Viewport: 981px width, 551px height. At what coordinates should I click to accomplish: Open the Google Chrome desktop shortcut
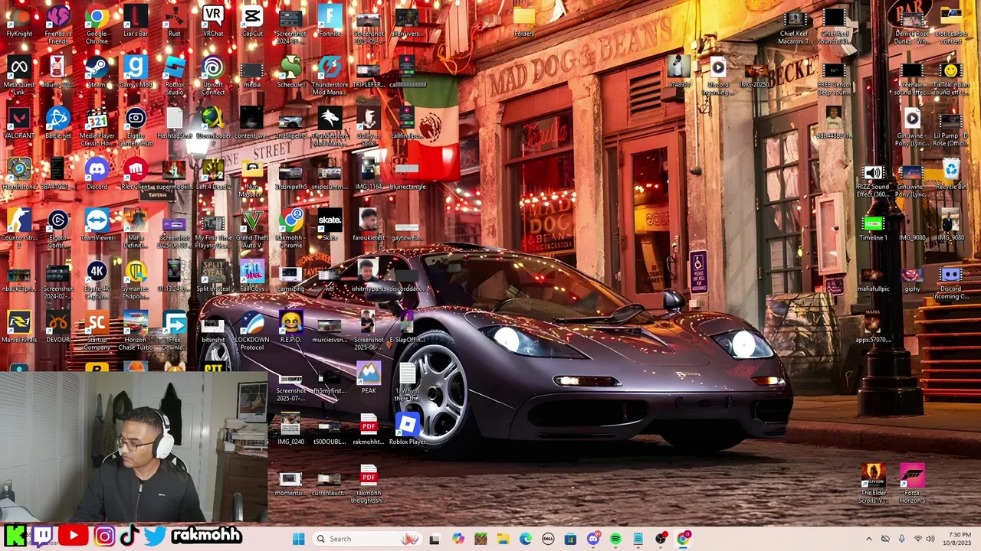[x=97, y=23]
